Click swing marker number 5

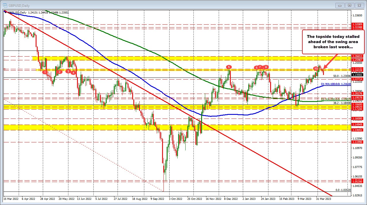tap(229, 67)
